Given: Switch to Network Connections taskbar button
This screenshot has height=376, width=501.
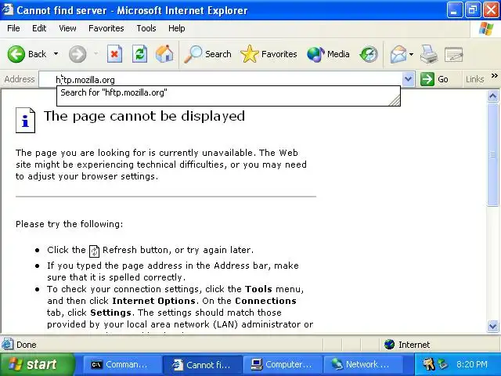Looking at the screenshot, I should (363, 364).
